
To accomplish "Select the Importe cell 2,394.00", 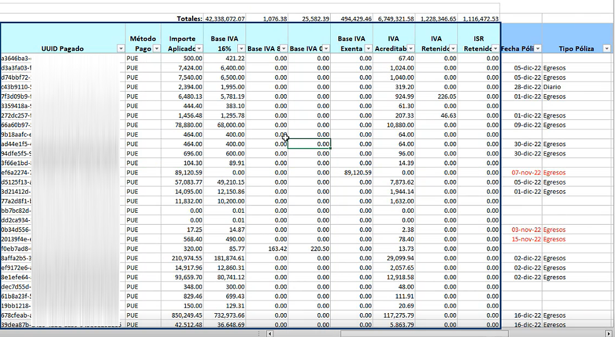I will coord(183,87).
